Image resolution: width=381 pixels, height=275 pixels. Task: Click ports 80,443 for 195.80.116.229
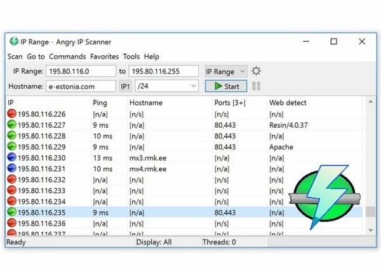pyautogui.click(x=225, y=147)
